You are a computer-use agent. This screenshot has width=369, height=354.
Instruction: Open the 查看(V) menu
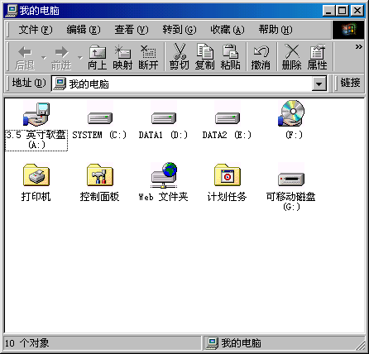tap(132, 30)
